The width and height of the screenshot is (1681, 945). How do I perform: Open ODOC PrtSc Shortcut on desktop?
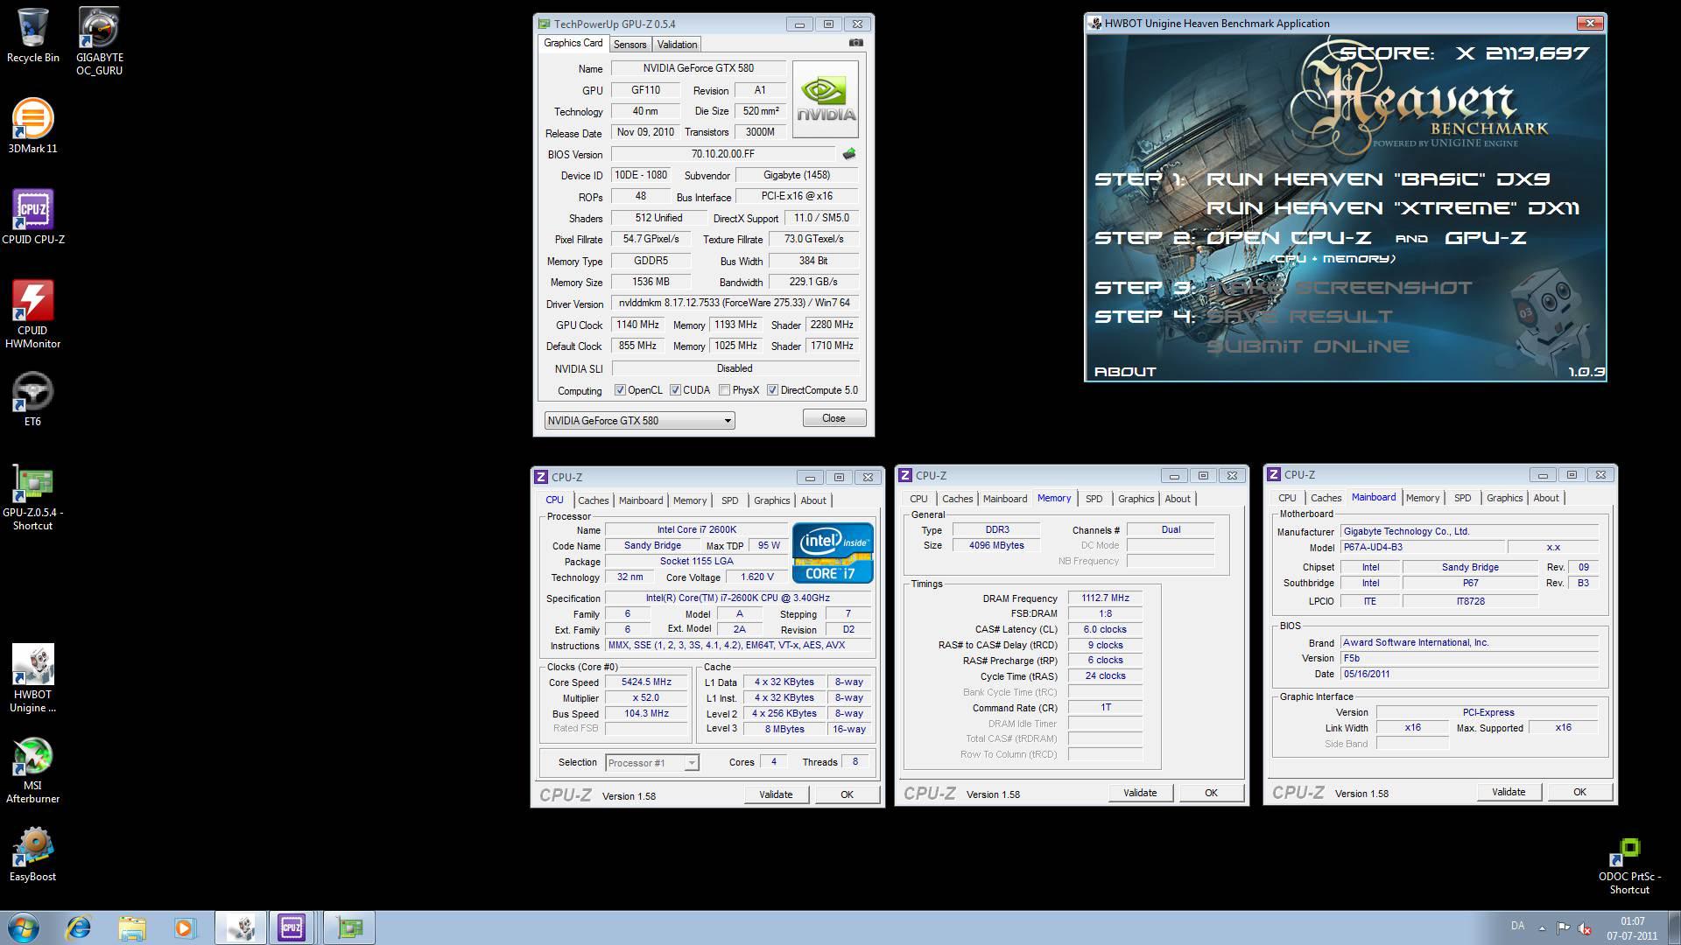pyautogui.click(x=1628, y=866)
